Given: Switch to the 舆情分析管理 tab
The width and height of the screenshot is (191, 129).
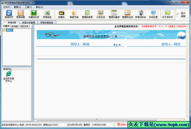Looking at the screenshot, I should [x=28, y=23].
